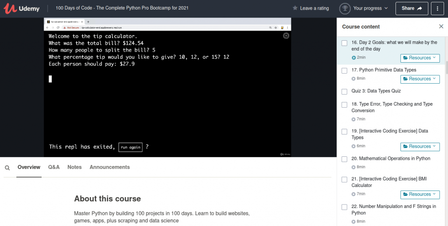Click the video browser's reload icon
This screenshot has width=448, height=226.
(58, 28)
